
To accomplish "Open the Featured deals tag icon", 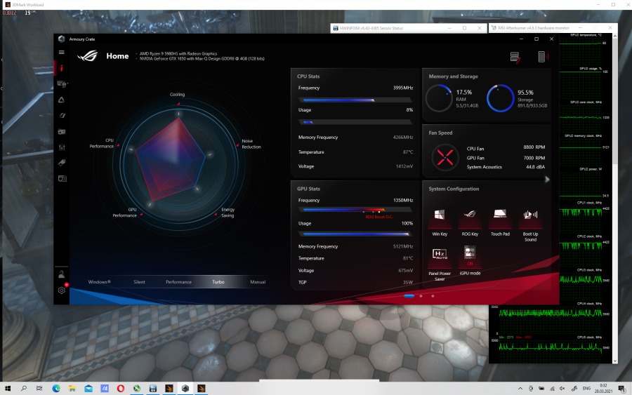I will tap(62, 163).
